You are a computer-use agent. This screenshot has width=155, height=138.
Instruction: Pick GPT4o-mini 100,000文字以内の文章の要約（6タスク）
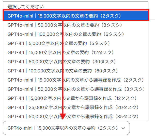(75, 34)
